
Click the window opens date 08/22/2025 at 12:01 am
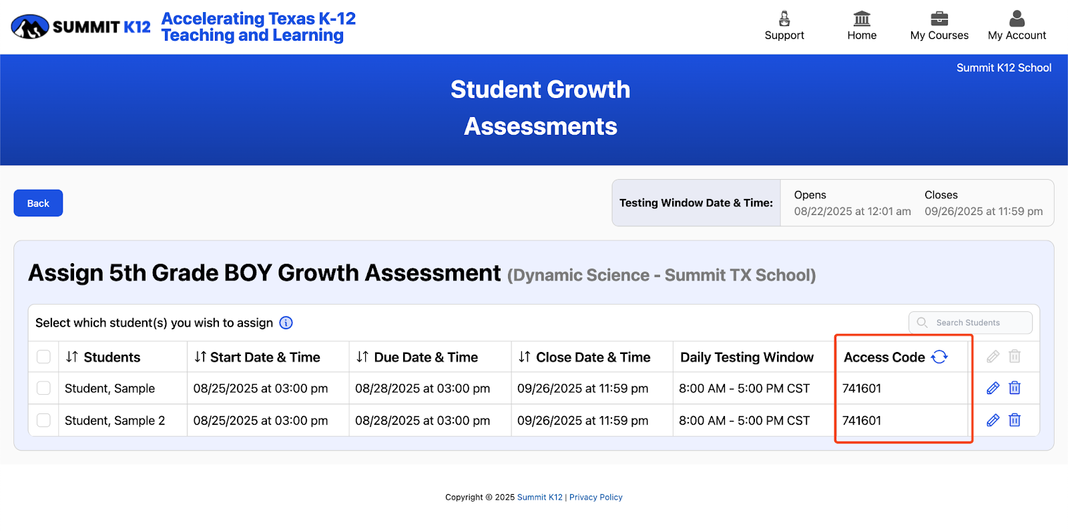pos(852,211)
